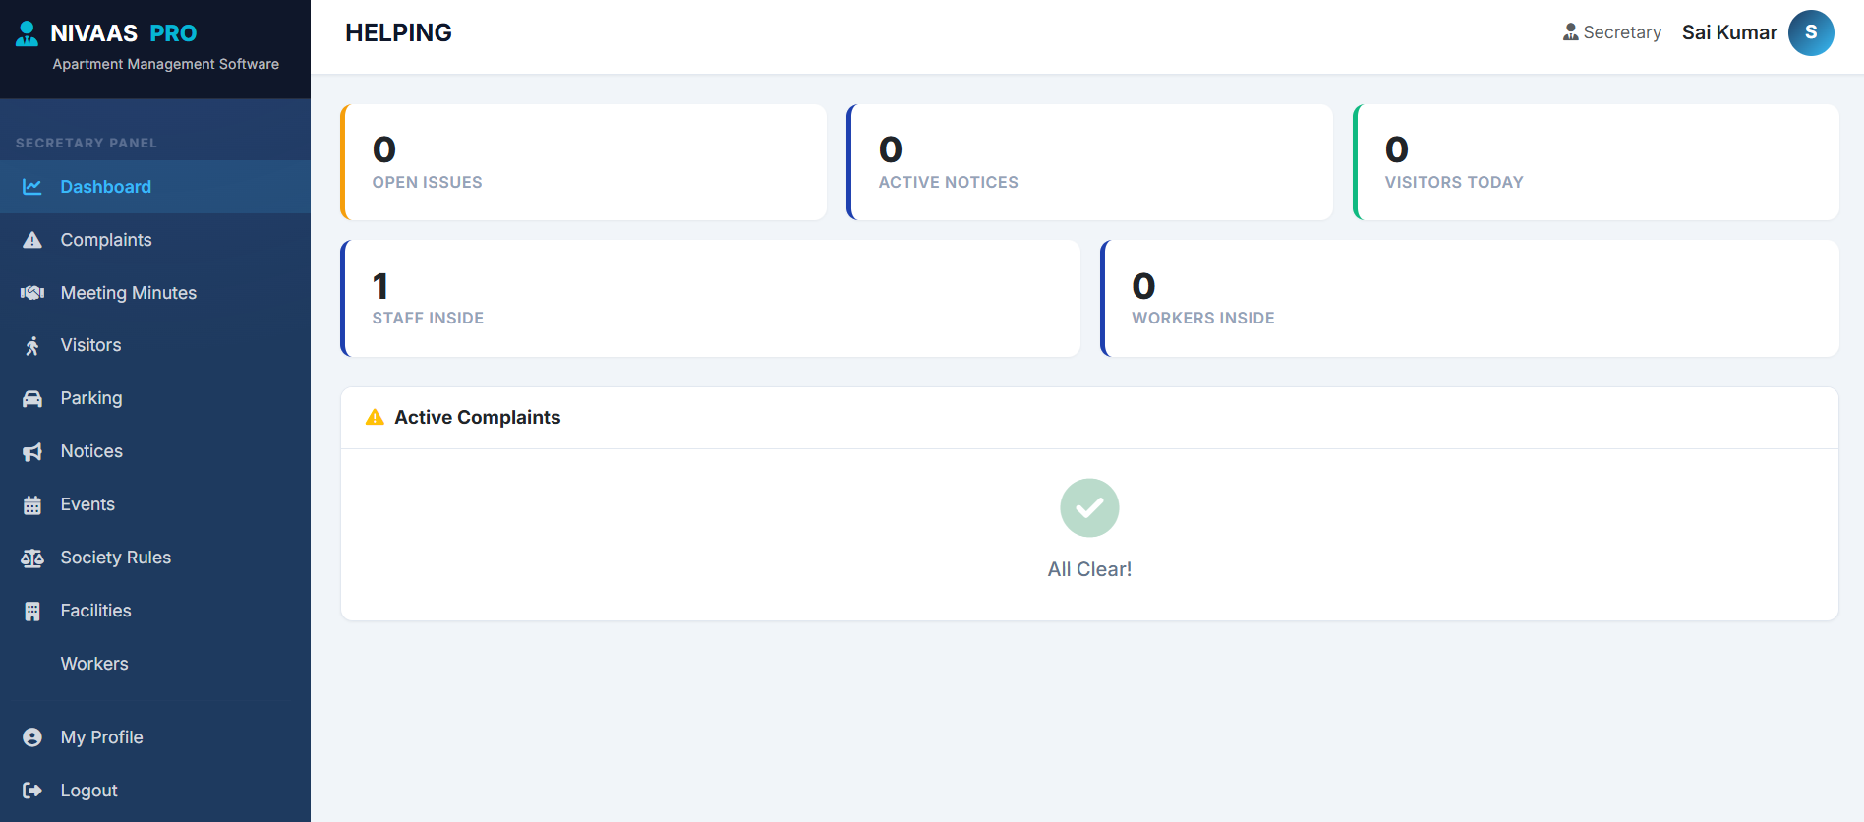
Task: Click the Sai Kumar user name
Action: click(x=1729, y=32)
